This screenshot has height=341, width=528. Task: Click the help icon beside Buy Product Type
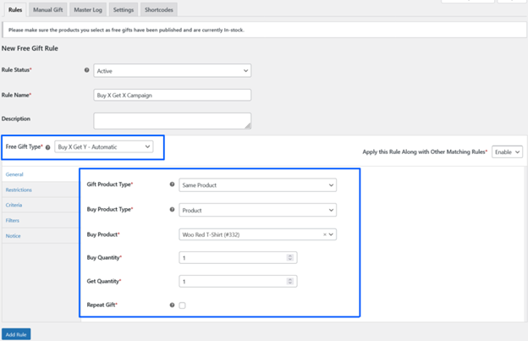(x=173, y=209)
